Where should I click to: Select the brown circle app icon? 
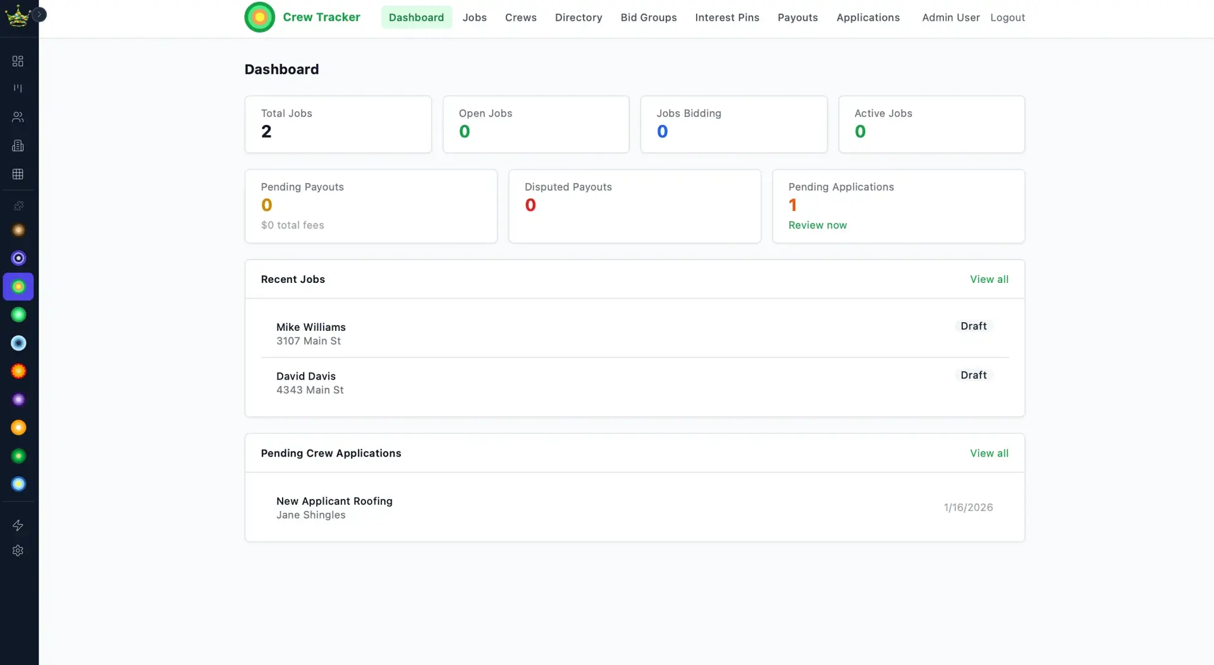18,230
